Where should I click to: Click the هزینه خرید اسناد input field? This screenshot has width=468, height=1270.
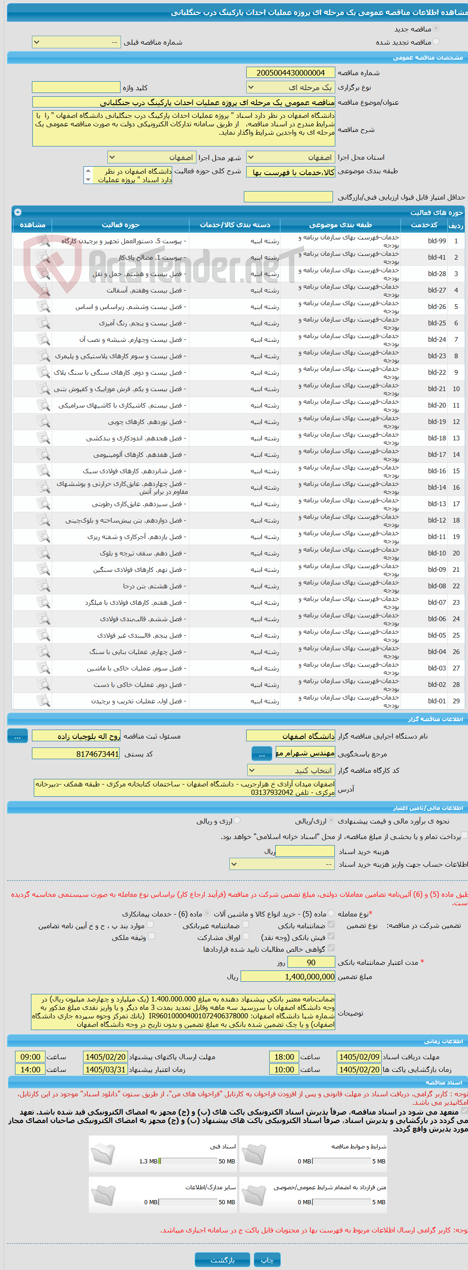305,851
